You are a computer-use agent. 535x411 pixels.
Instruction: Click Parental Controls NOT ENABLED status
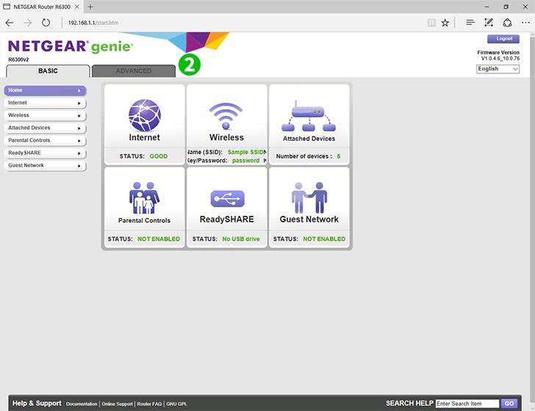pos(159,239)
